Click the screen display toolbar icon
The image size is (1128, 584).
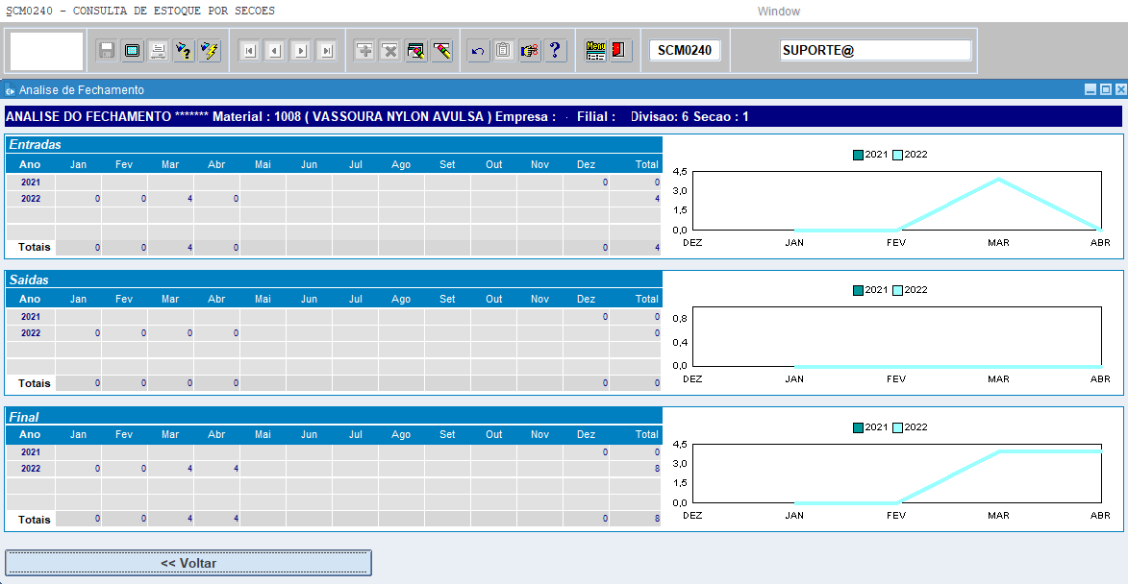coord(133,50)
